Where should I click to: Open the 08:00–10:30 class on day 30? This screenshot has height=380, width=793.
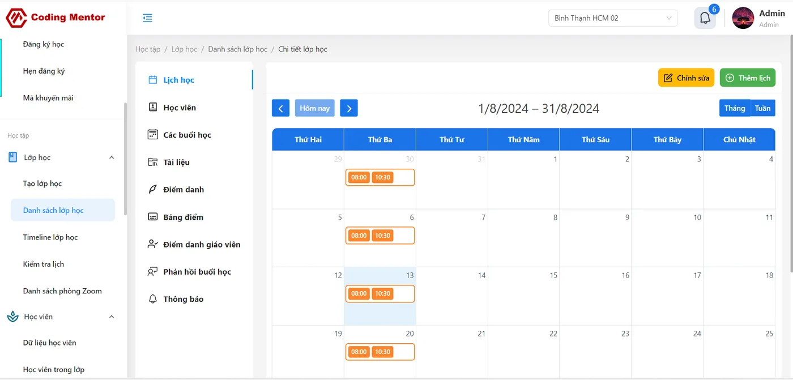pos(380,177)
